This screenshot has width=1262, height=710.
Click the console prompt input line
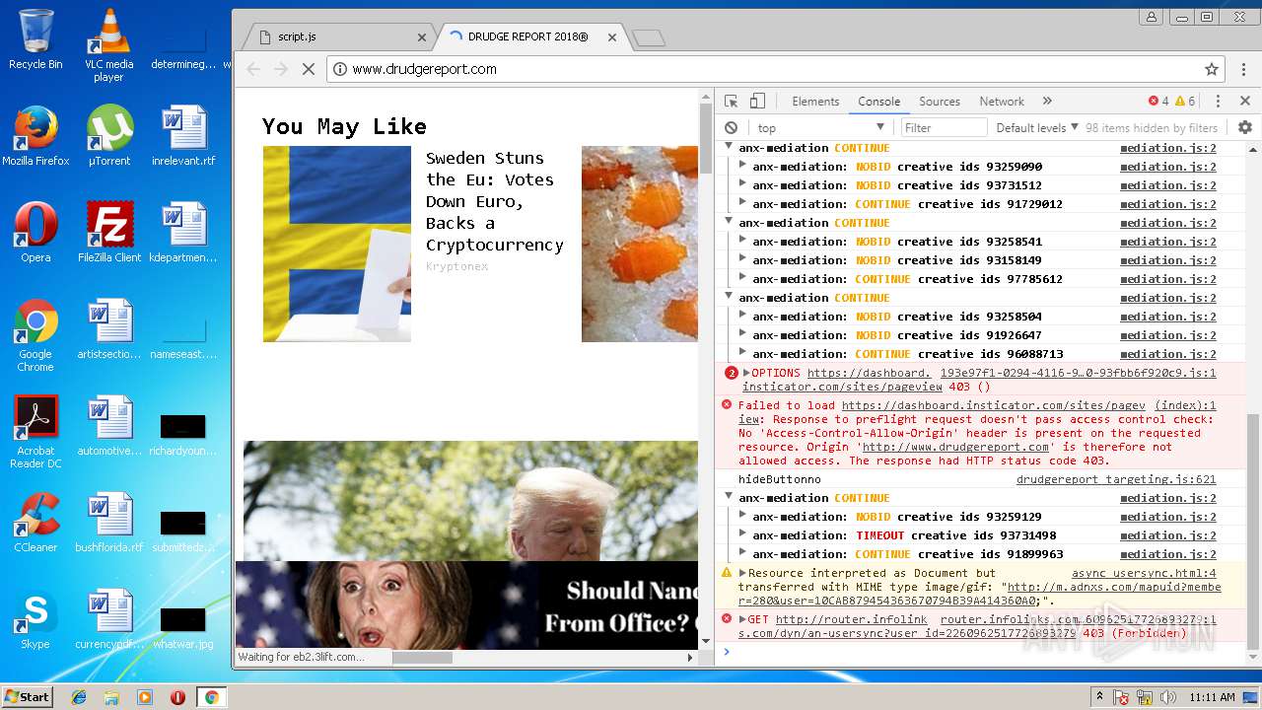coord(986,652)
